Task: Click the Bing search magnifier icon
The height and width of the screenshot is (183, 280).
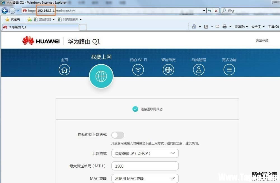Action: tap(224, 11)
